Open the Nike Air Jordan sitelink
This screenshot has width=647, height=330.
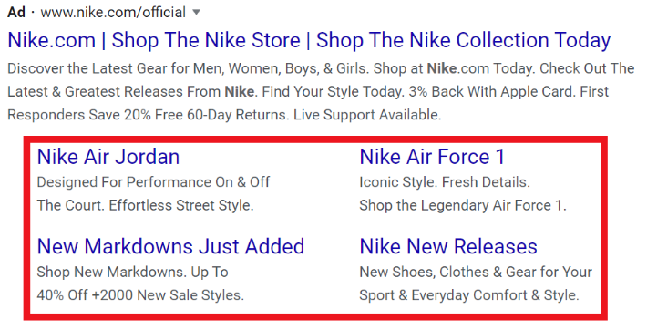click(x=108, y=157)
